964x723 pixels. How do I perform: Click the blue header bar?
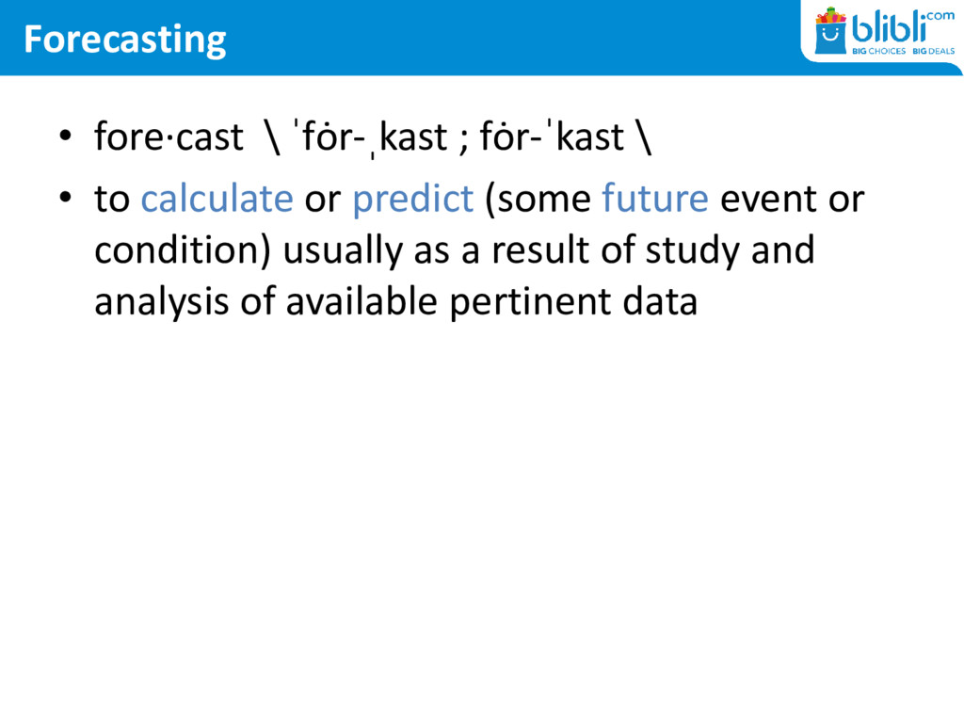point(471,38)
